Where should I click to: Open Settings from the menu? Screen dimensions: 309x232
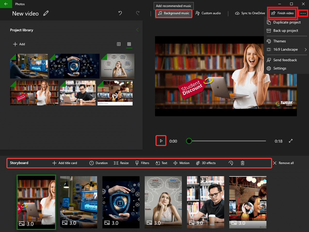[x=286, y=68]
